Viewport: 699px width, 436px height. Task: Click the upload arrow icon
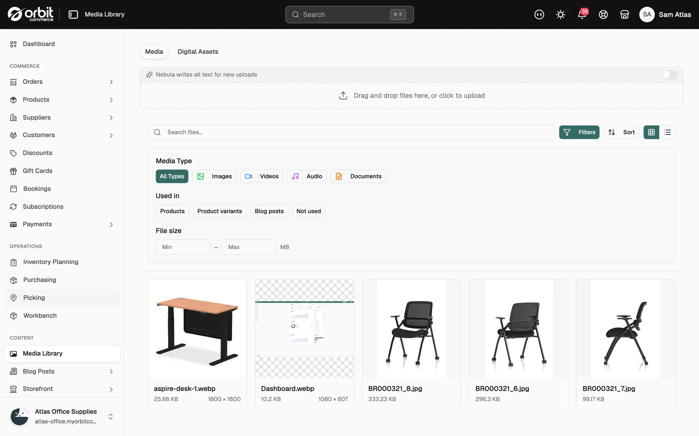pos(343,96)
